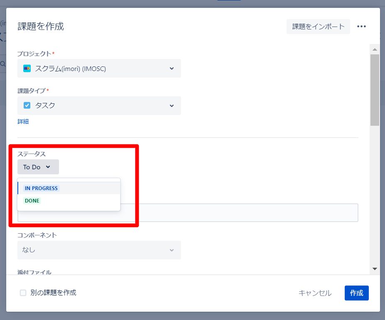The width and height of the screenshot is (385, 320).
Task: Click the dialog's vertical scrollbar thumb
Action: pos(375,89)
